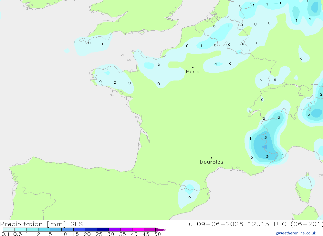Pick the 0.5–1 mm legend color
This screenshot has height=236, width=323.
[x=20, y=230]
